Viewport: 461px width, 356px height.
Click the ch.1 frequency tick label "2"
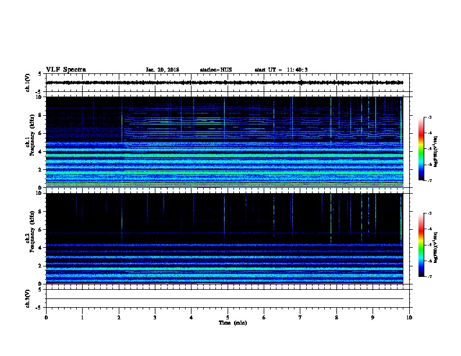pos(40,169)
